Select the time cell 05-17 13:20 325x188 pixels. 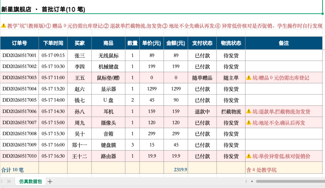[x=53, y=89]
